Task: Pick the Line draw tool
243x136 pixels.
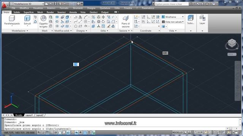Action: (x=80, y=22)
